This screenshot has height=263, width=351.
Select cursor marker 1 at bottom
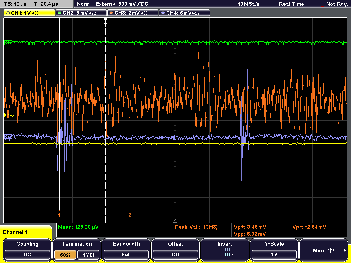59,214
